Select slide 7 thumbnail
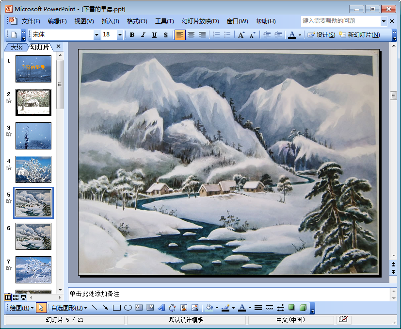This screenshot has height=329, width=401. pyautogui.click(x=33, y=270)
